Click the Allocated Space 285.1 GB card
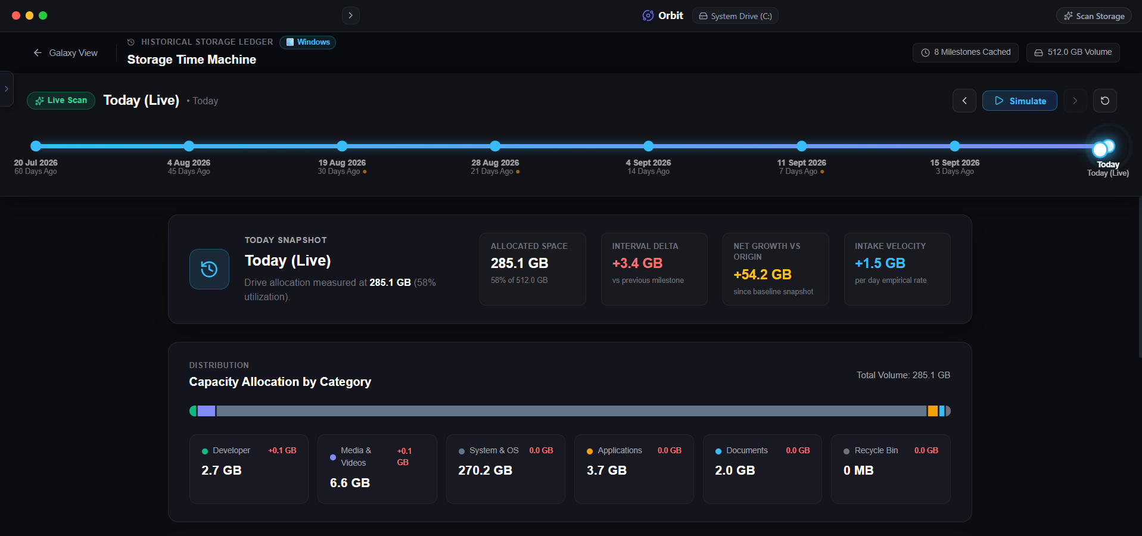The width and height of the screenshot is (1142, 536). pos(533,269)
